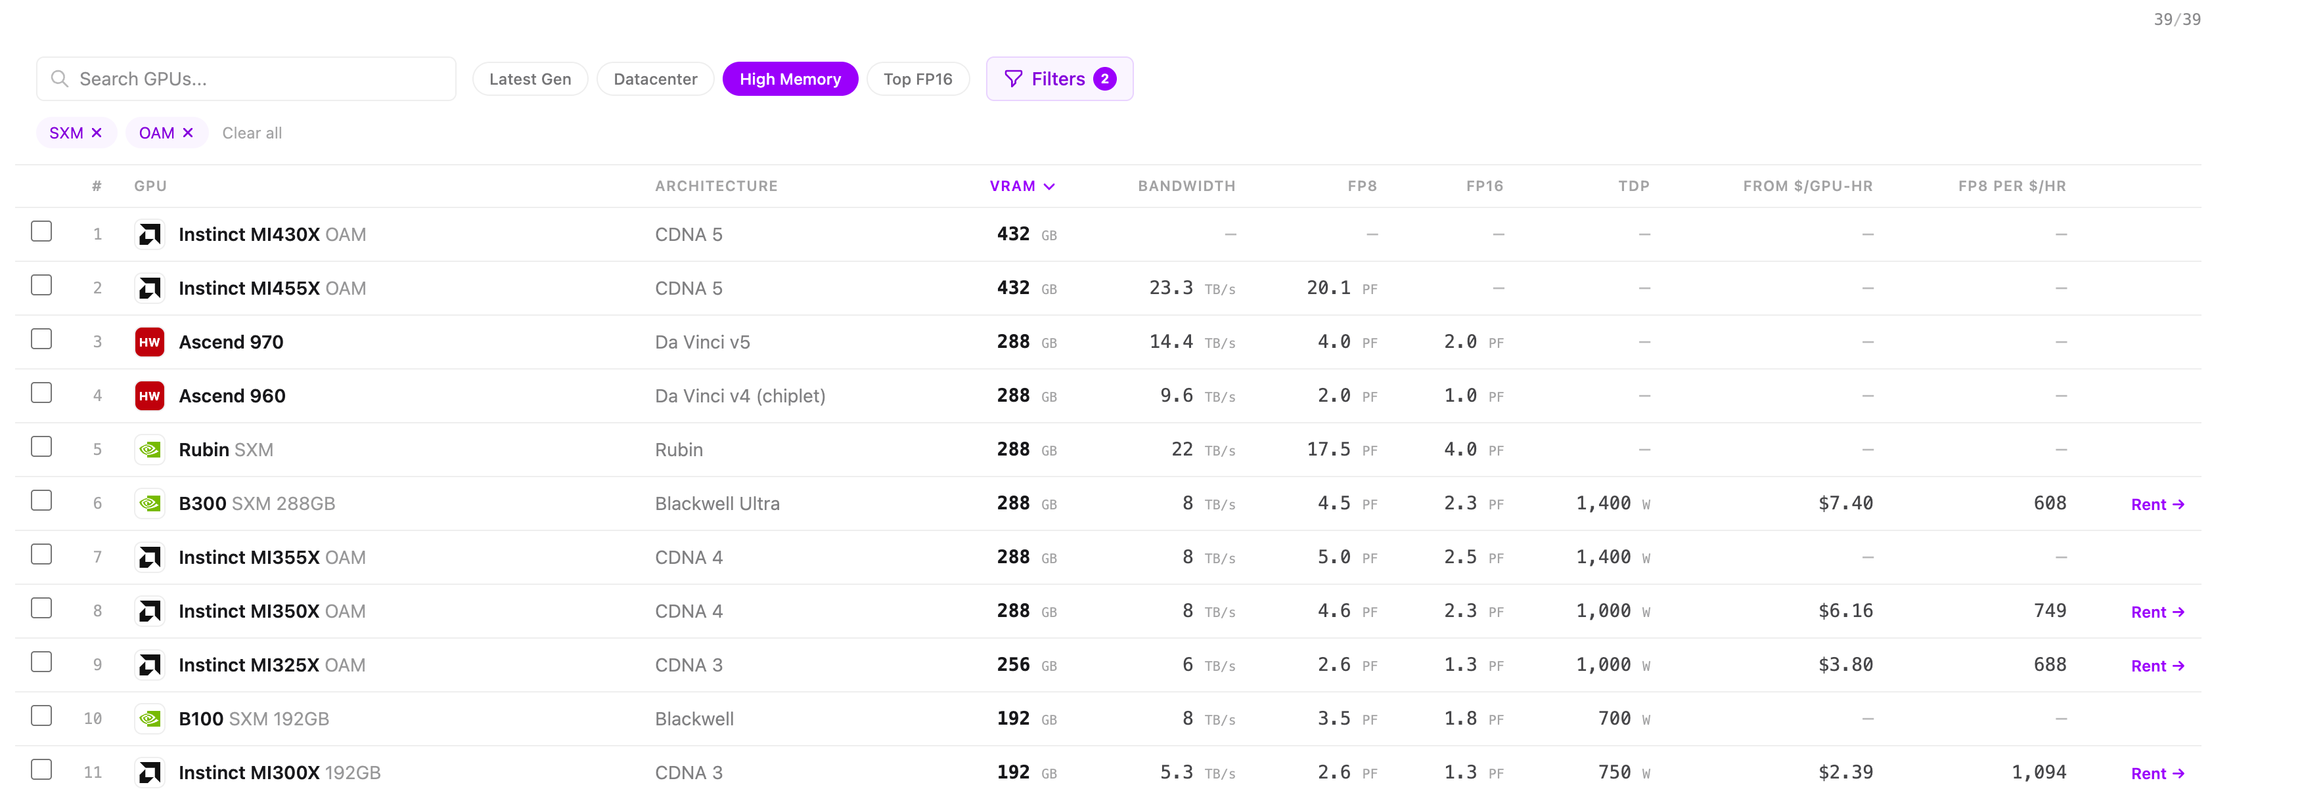The width and height of the screenshot is (2302, 789).
Task: Open the B100 SXM 192GB entry
Action: (x=254, y=719)
